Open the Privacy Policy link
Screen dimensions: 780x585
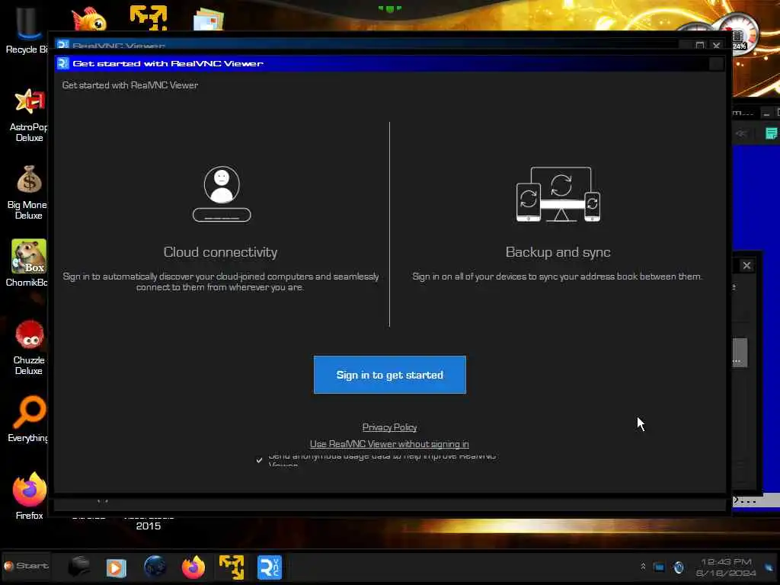(x=389, y=427)
